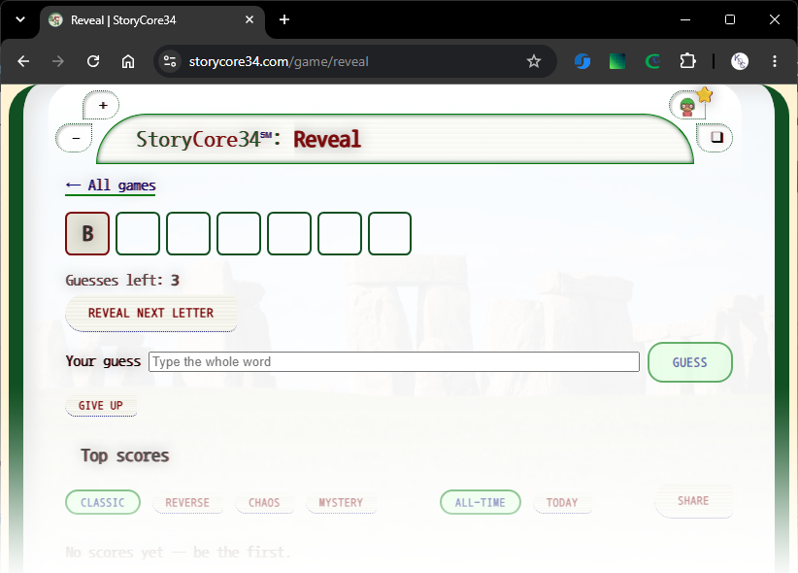Open the user avatar with star
The image size is (798, 573).
[x=689, y=106]
